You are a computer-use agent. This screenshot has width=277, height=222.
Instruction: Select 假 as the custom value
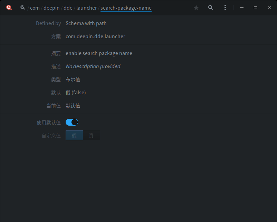[x=74, y=135]
